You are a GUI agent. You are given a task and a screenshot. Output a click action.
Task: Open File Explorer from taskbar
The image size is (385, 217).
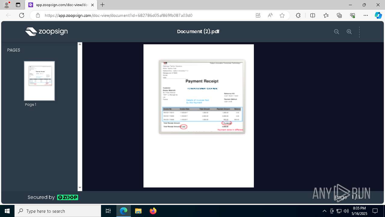coord(138,211)
